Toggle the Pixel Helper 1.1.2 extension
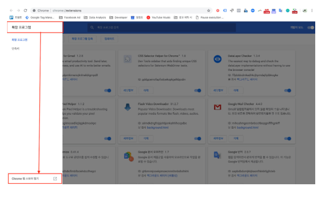The width and height of the screenshot is (328, 197). point(108,139)
